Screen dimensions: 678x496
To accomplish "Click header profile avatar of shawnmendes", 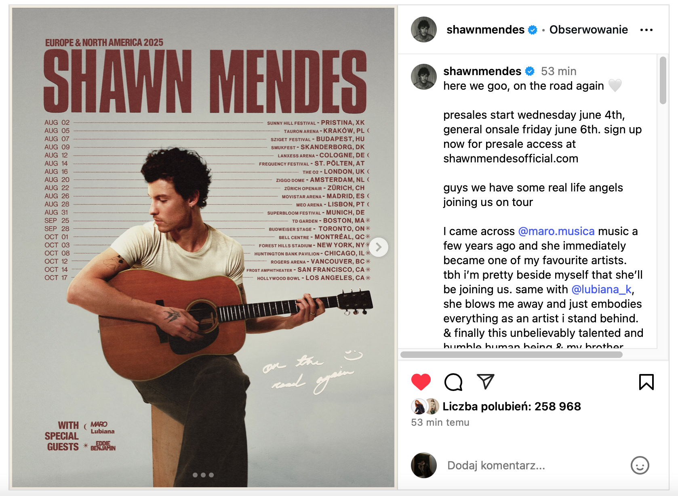I will point(424,29).
